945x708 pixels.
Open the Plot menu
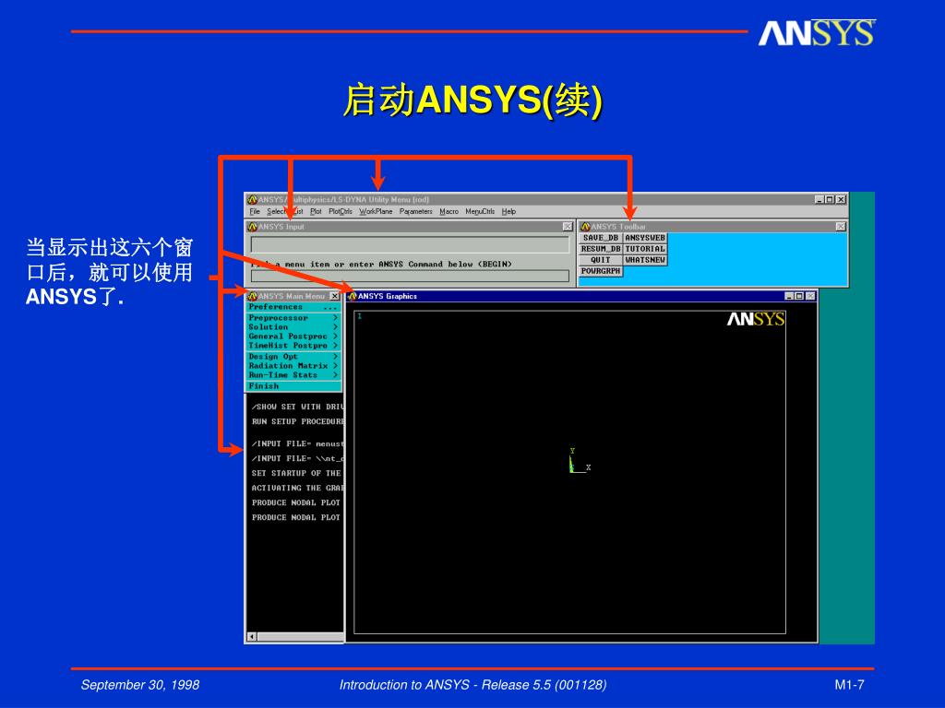tap(316, 211)
